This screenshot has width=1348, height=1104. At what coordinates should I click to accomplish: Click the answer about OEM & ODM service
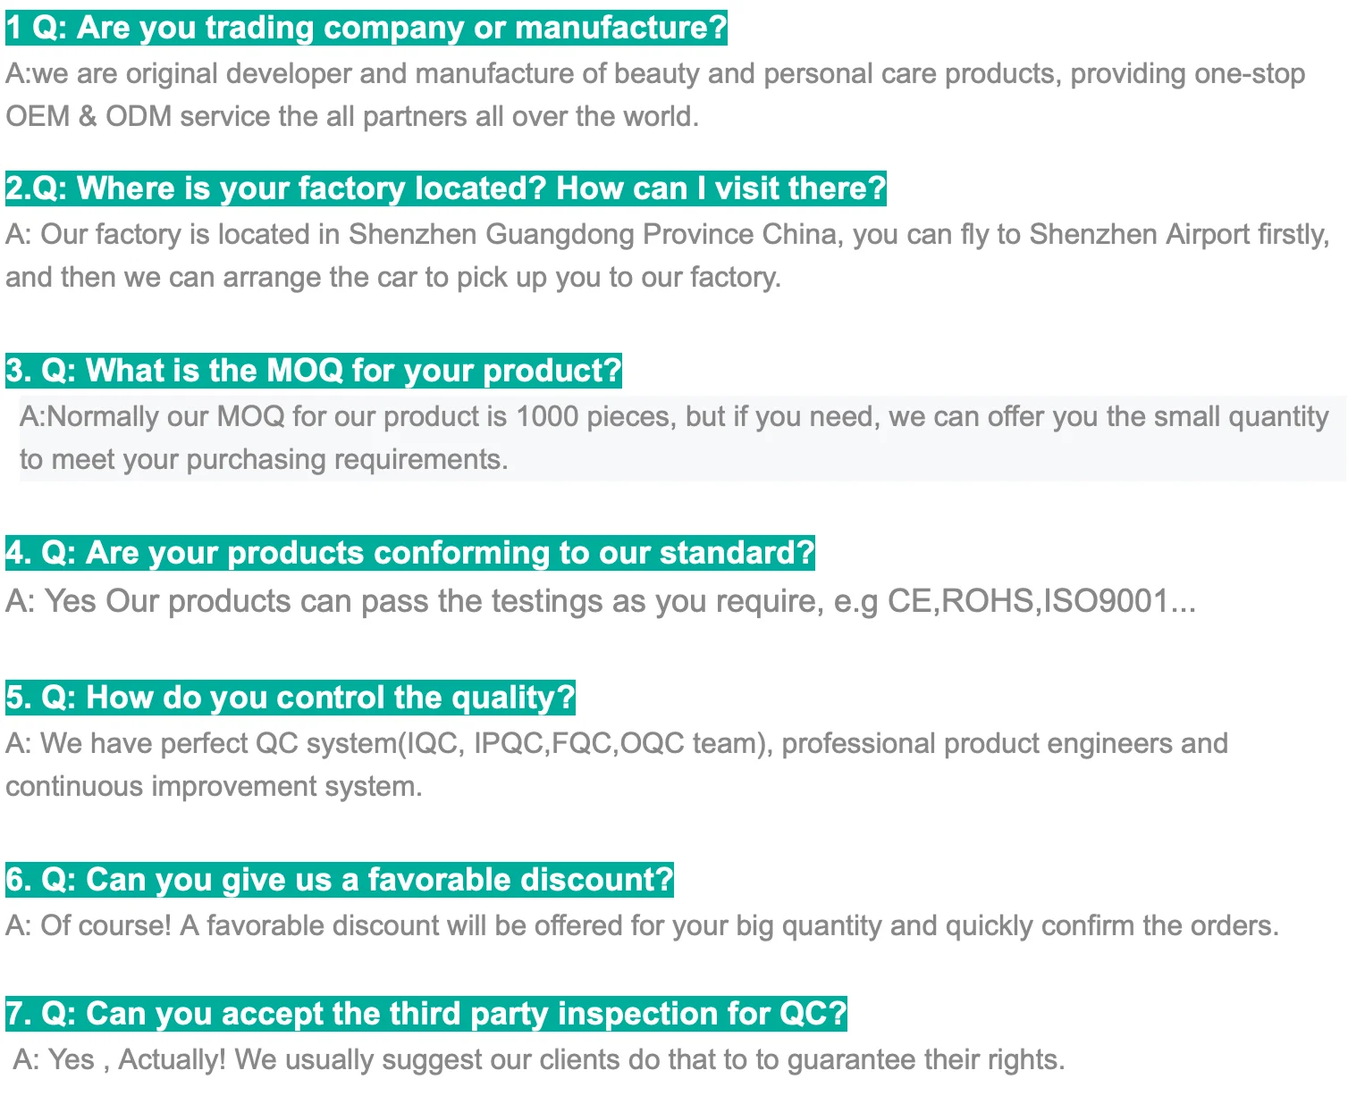[x=352, y=116]
